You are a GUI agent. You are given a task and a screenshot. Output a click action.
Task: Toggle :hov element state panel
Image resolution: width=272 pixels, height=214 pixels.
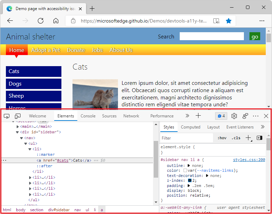[x=222, y=138]
